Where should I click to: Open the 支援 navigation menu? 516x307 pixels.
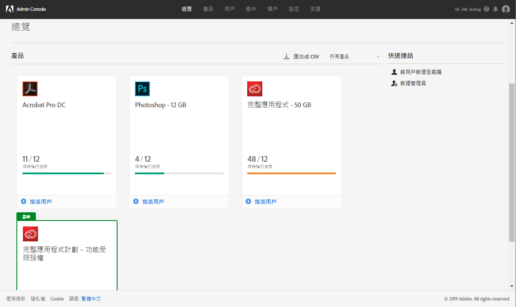tap(315, 9)
